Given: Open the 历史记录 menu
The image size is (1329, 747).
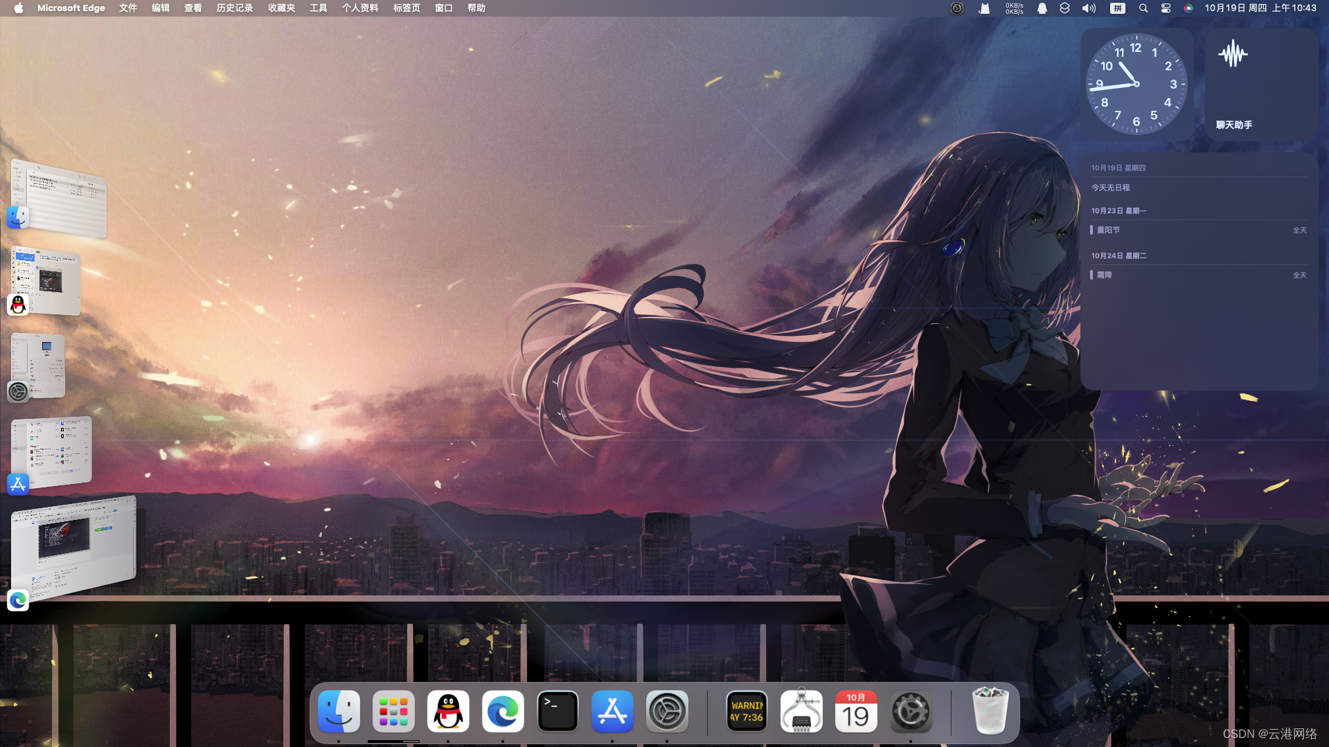Looking at the screenshot, I should [x=235, y=8].
